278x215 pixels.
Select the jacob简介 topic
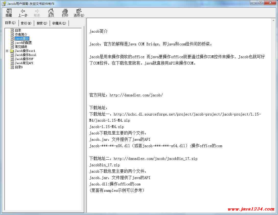pyautogui.click(x=22, y=39)
